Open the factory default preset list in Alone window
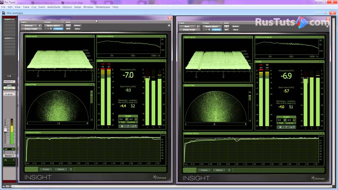This screenshot has height=190, width=338. point(212,27)
